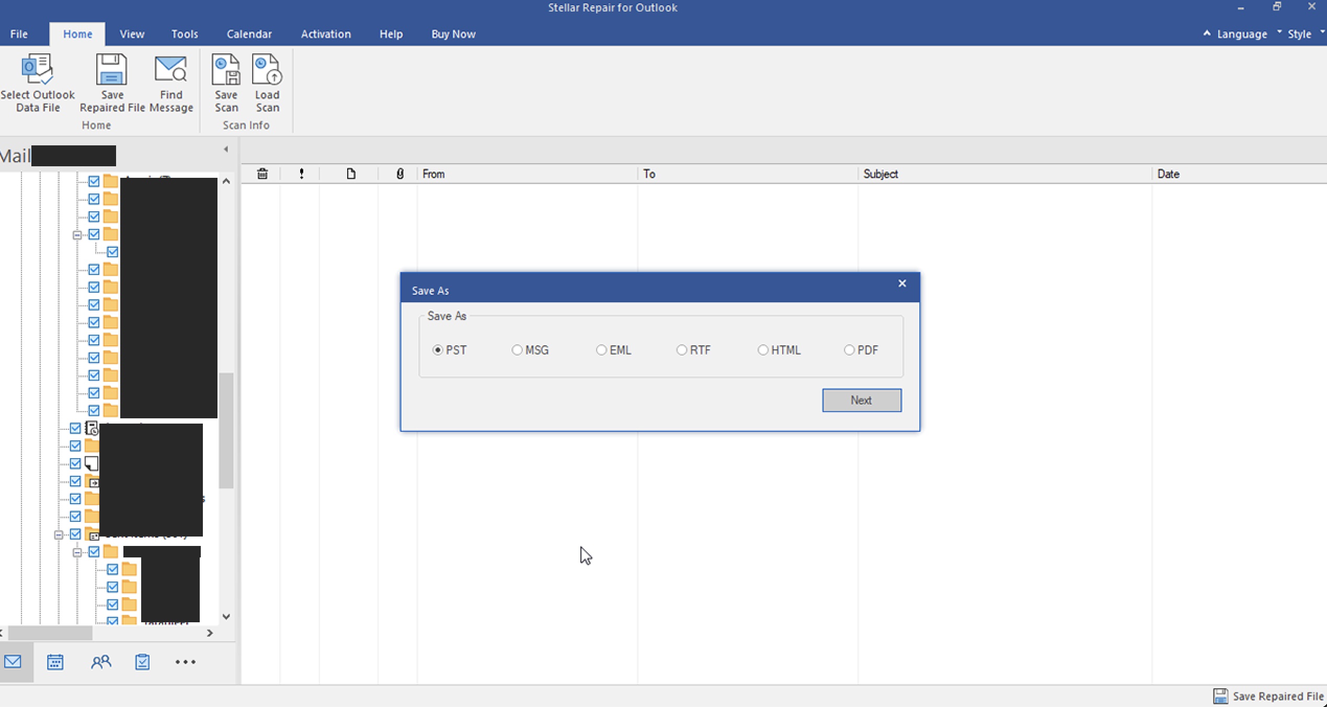
Task: Open the File menu
Action: click(x=19, y=34)
